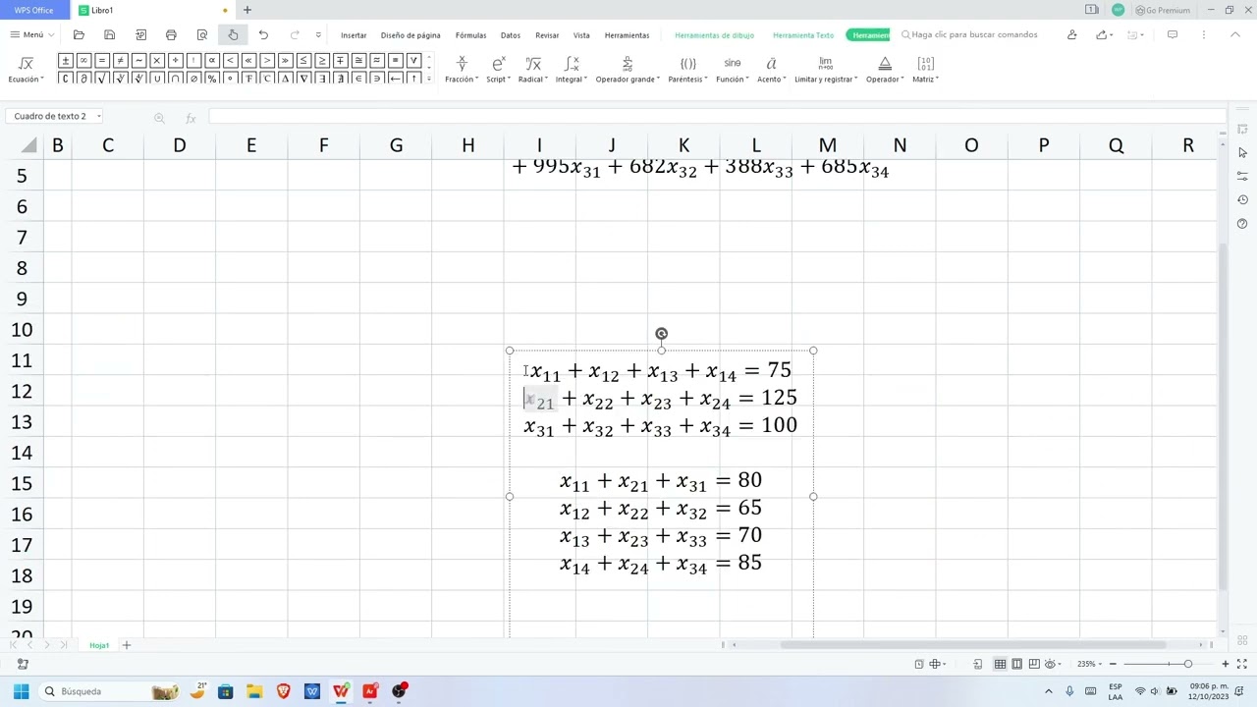Click the save icon
Viewport: 1257px width, 707px height.
point(109,34)
